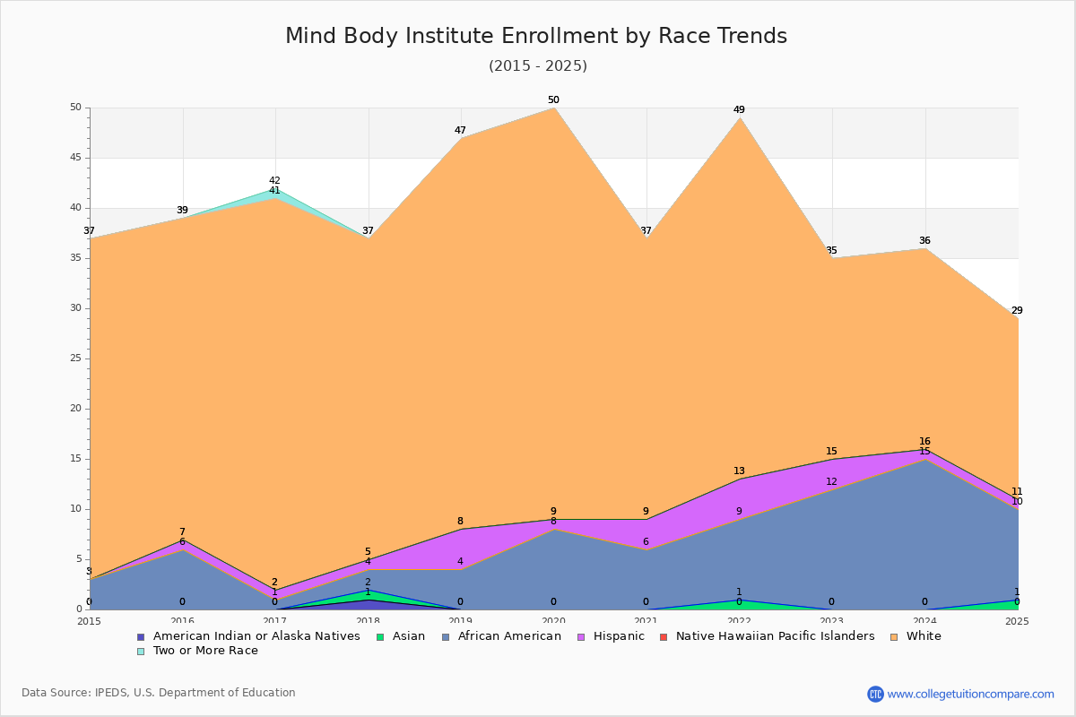1076x717 pixels.
Task: Select the 2022 total data label 49
Action: pyautogui.click(x=739, y=110)
